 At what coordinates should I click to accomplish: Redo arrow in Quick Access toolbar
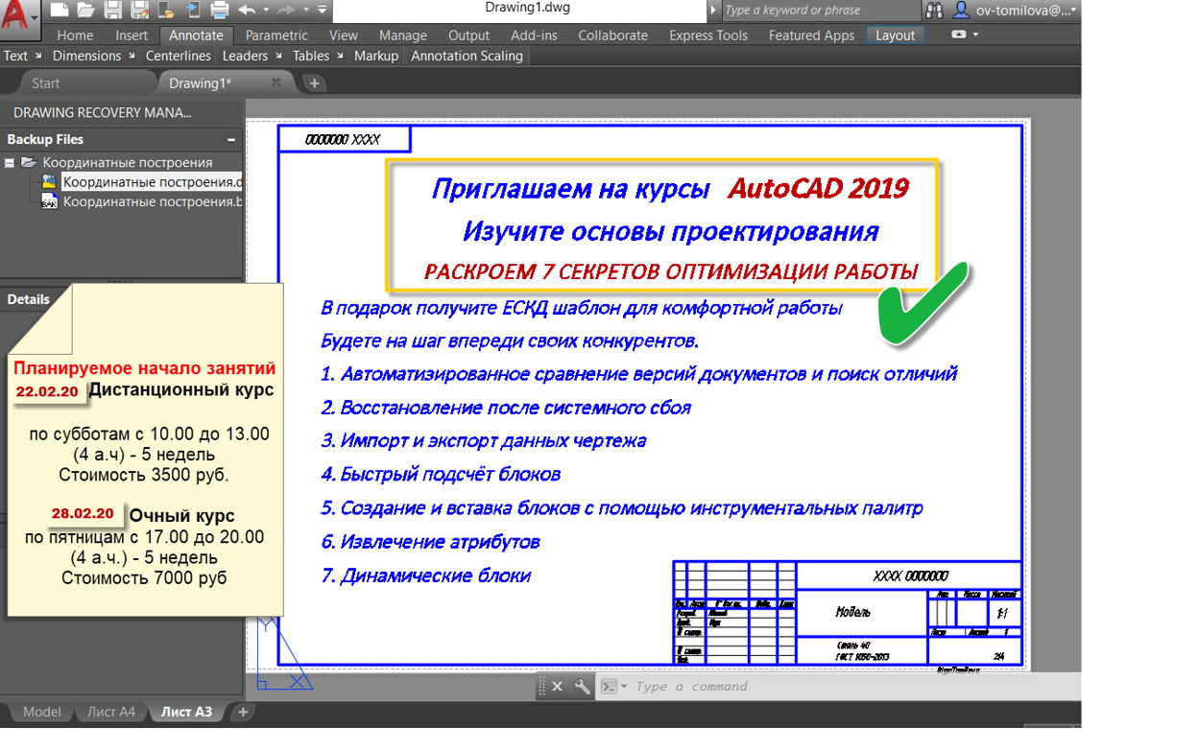tap(286, 11)
